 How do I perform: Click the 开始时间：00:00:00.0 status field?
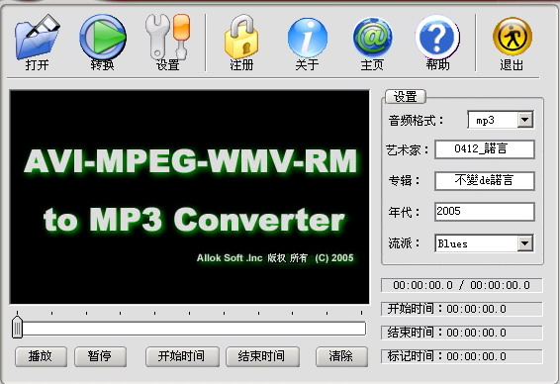coord(462,309)
